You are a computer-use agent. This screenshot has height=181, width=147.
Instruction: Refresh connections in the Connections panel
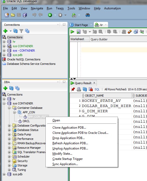pos(15,31)
